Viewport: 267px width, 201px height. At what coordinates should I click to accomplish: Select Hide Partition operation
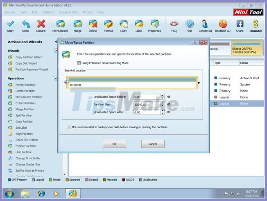[x=24, y=152]
